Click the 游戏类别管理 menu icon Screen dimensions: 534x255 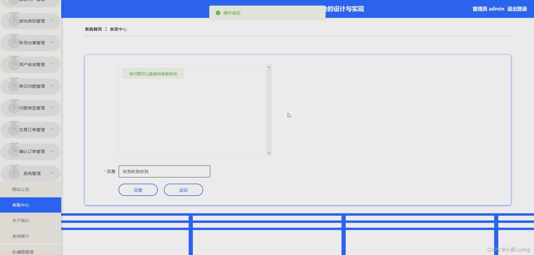coord(14,20)
